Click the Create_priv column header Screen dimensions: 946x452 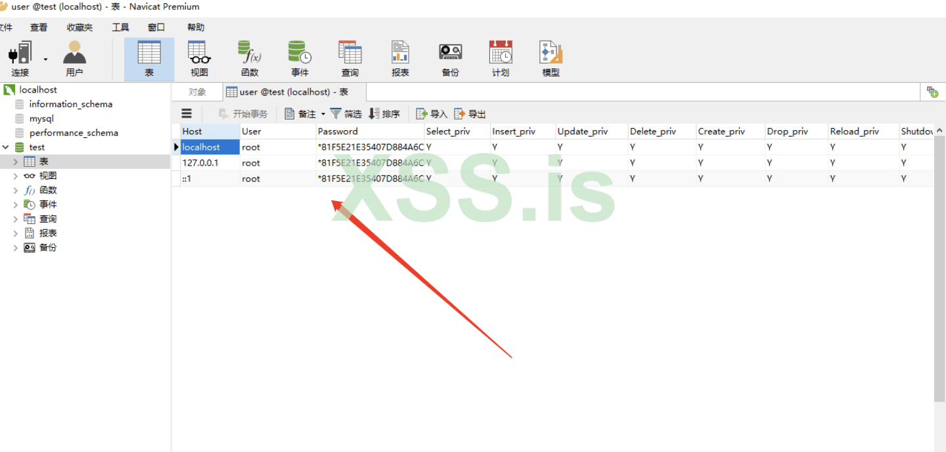click(731, 131)
